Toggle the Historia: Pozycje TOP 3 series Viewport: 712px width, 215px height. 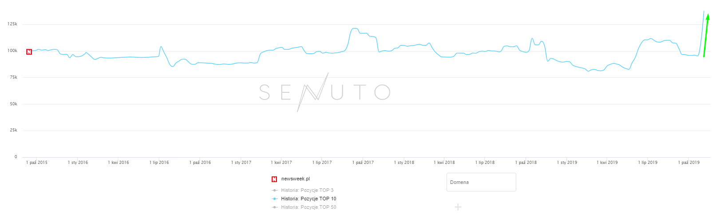pyautogui.click(x=307, y=190)
